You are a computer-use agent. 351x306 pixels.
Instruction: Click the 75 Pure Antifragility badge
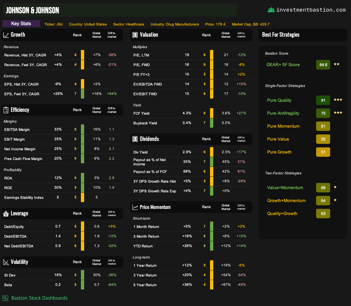pyautogui.click(x=323, y=113)
